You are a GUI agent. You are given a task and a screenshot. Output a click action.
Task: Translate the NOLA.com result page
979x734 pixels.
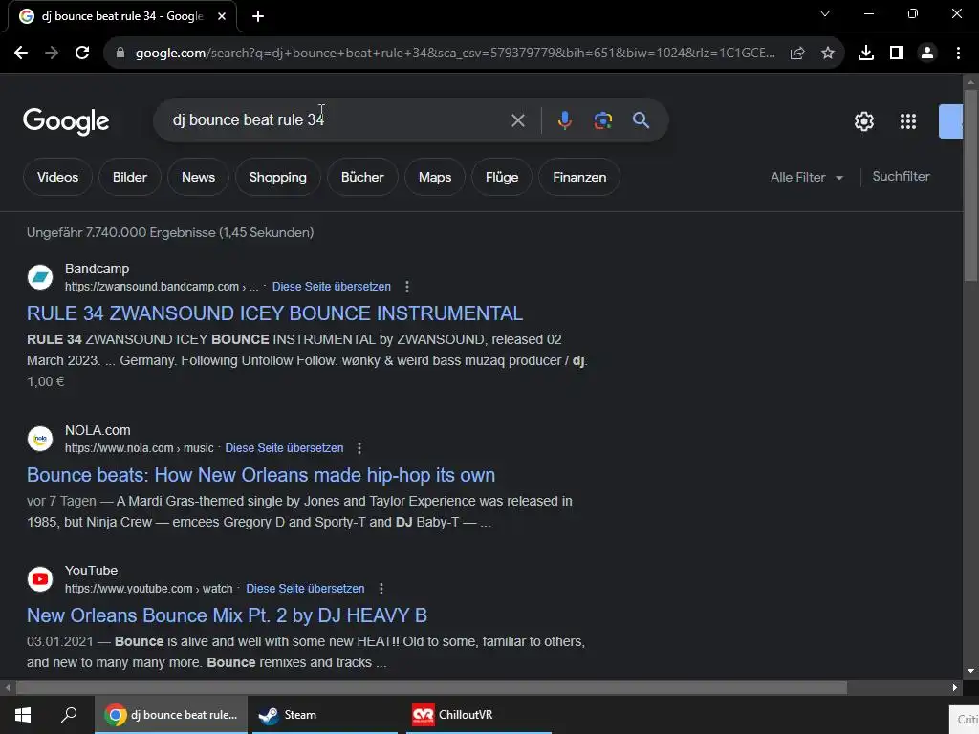click(x=284, y=448)
